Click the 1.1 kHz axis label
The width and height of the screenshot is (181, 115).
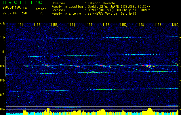2,37
